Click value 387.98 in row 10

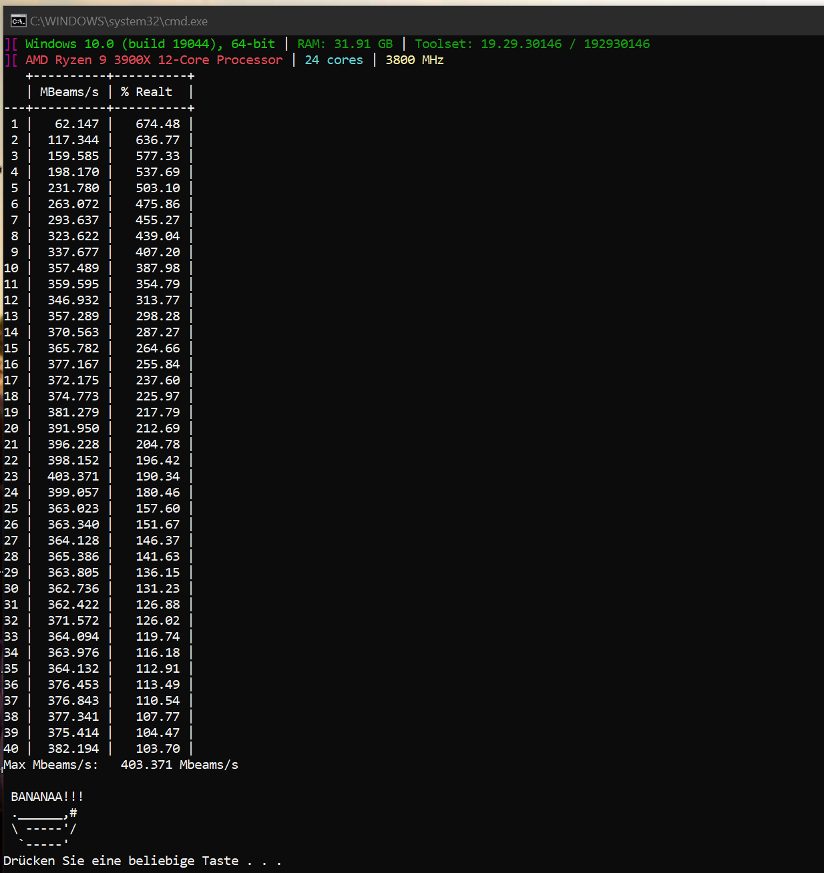pos(158,268)
